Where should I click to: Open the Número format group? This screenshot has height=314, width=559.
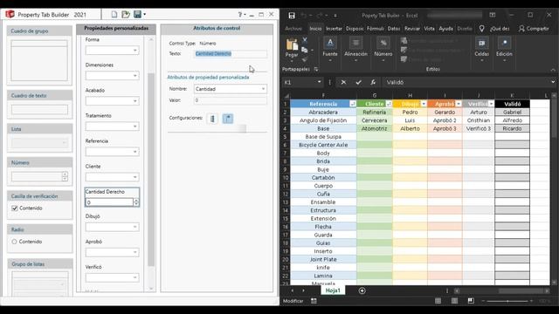pyautogui.click(x=383, y=50)
